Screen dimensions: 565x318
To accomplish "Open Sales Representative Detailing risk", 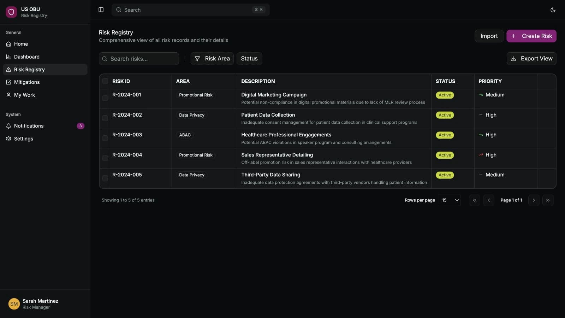I will 277,155.
